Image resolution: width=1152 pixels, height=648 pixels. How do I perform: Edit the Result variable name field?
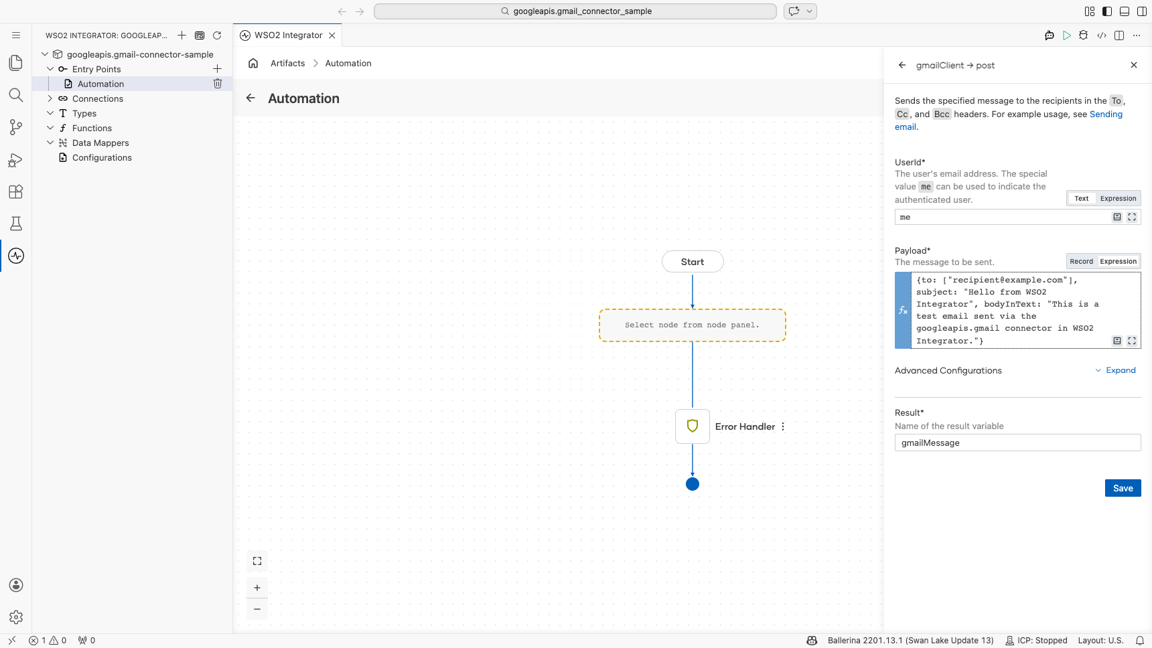[x=1018, y=442]
